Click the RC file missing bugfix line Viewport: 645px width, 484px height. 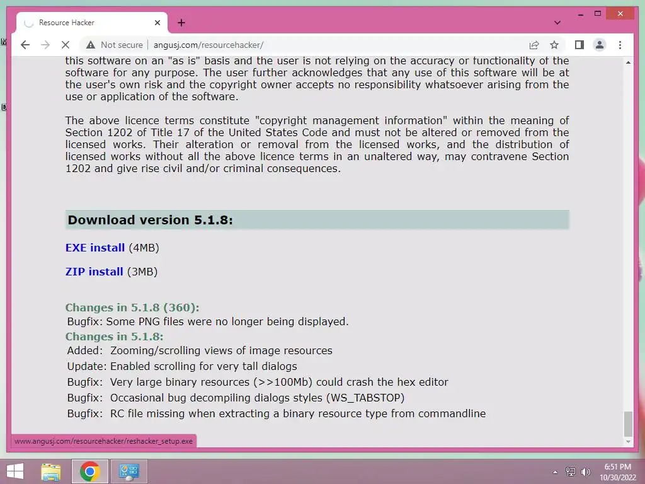tap(277, 413)
